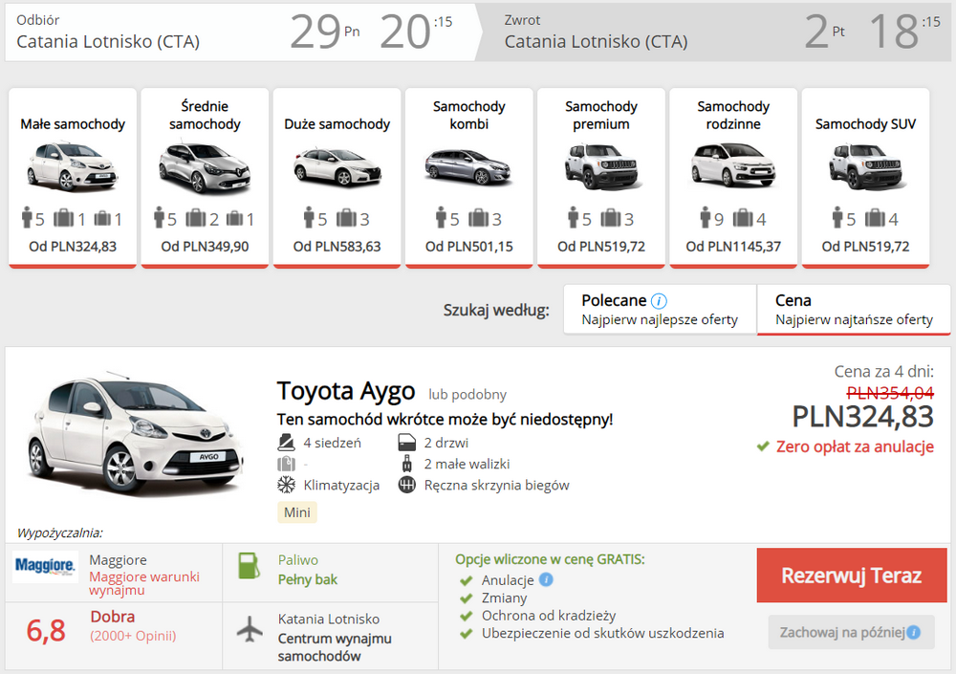Viewport: 956px width, 674px height.
Task: Click the snowflake Klimatyzacja icon
Action: tap(286, 485)
